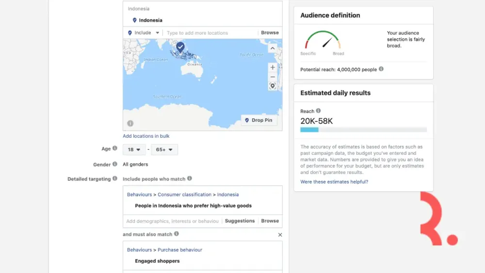485x273 pixels.
Task: Click the '20K-58K' reach value
Action: pyautogui.click(x=316, y=121)
